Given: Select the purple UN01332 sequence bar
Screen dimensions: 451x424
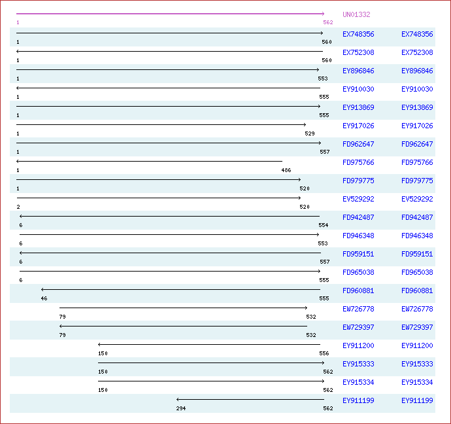Looking at the screenshot, I should [x=170, y=14].
